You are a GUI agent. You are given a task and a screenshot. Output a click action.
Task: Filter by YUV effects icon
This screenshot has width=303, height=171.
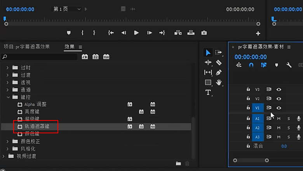(x=106, y=57)
